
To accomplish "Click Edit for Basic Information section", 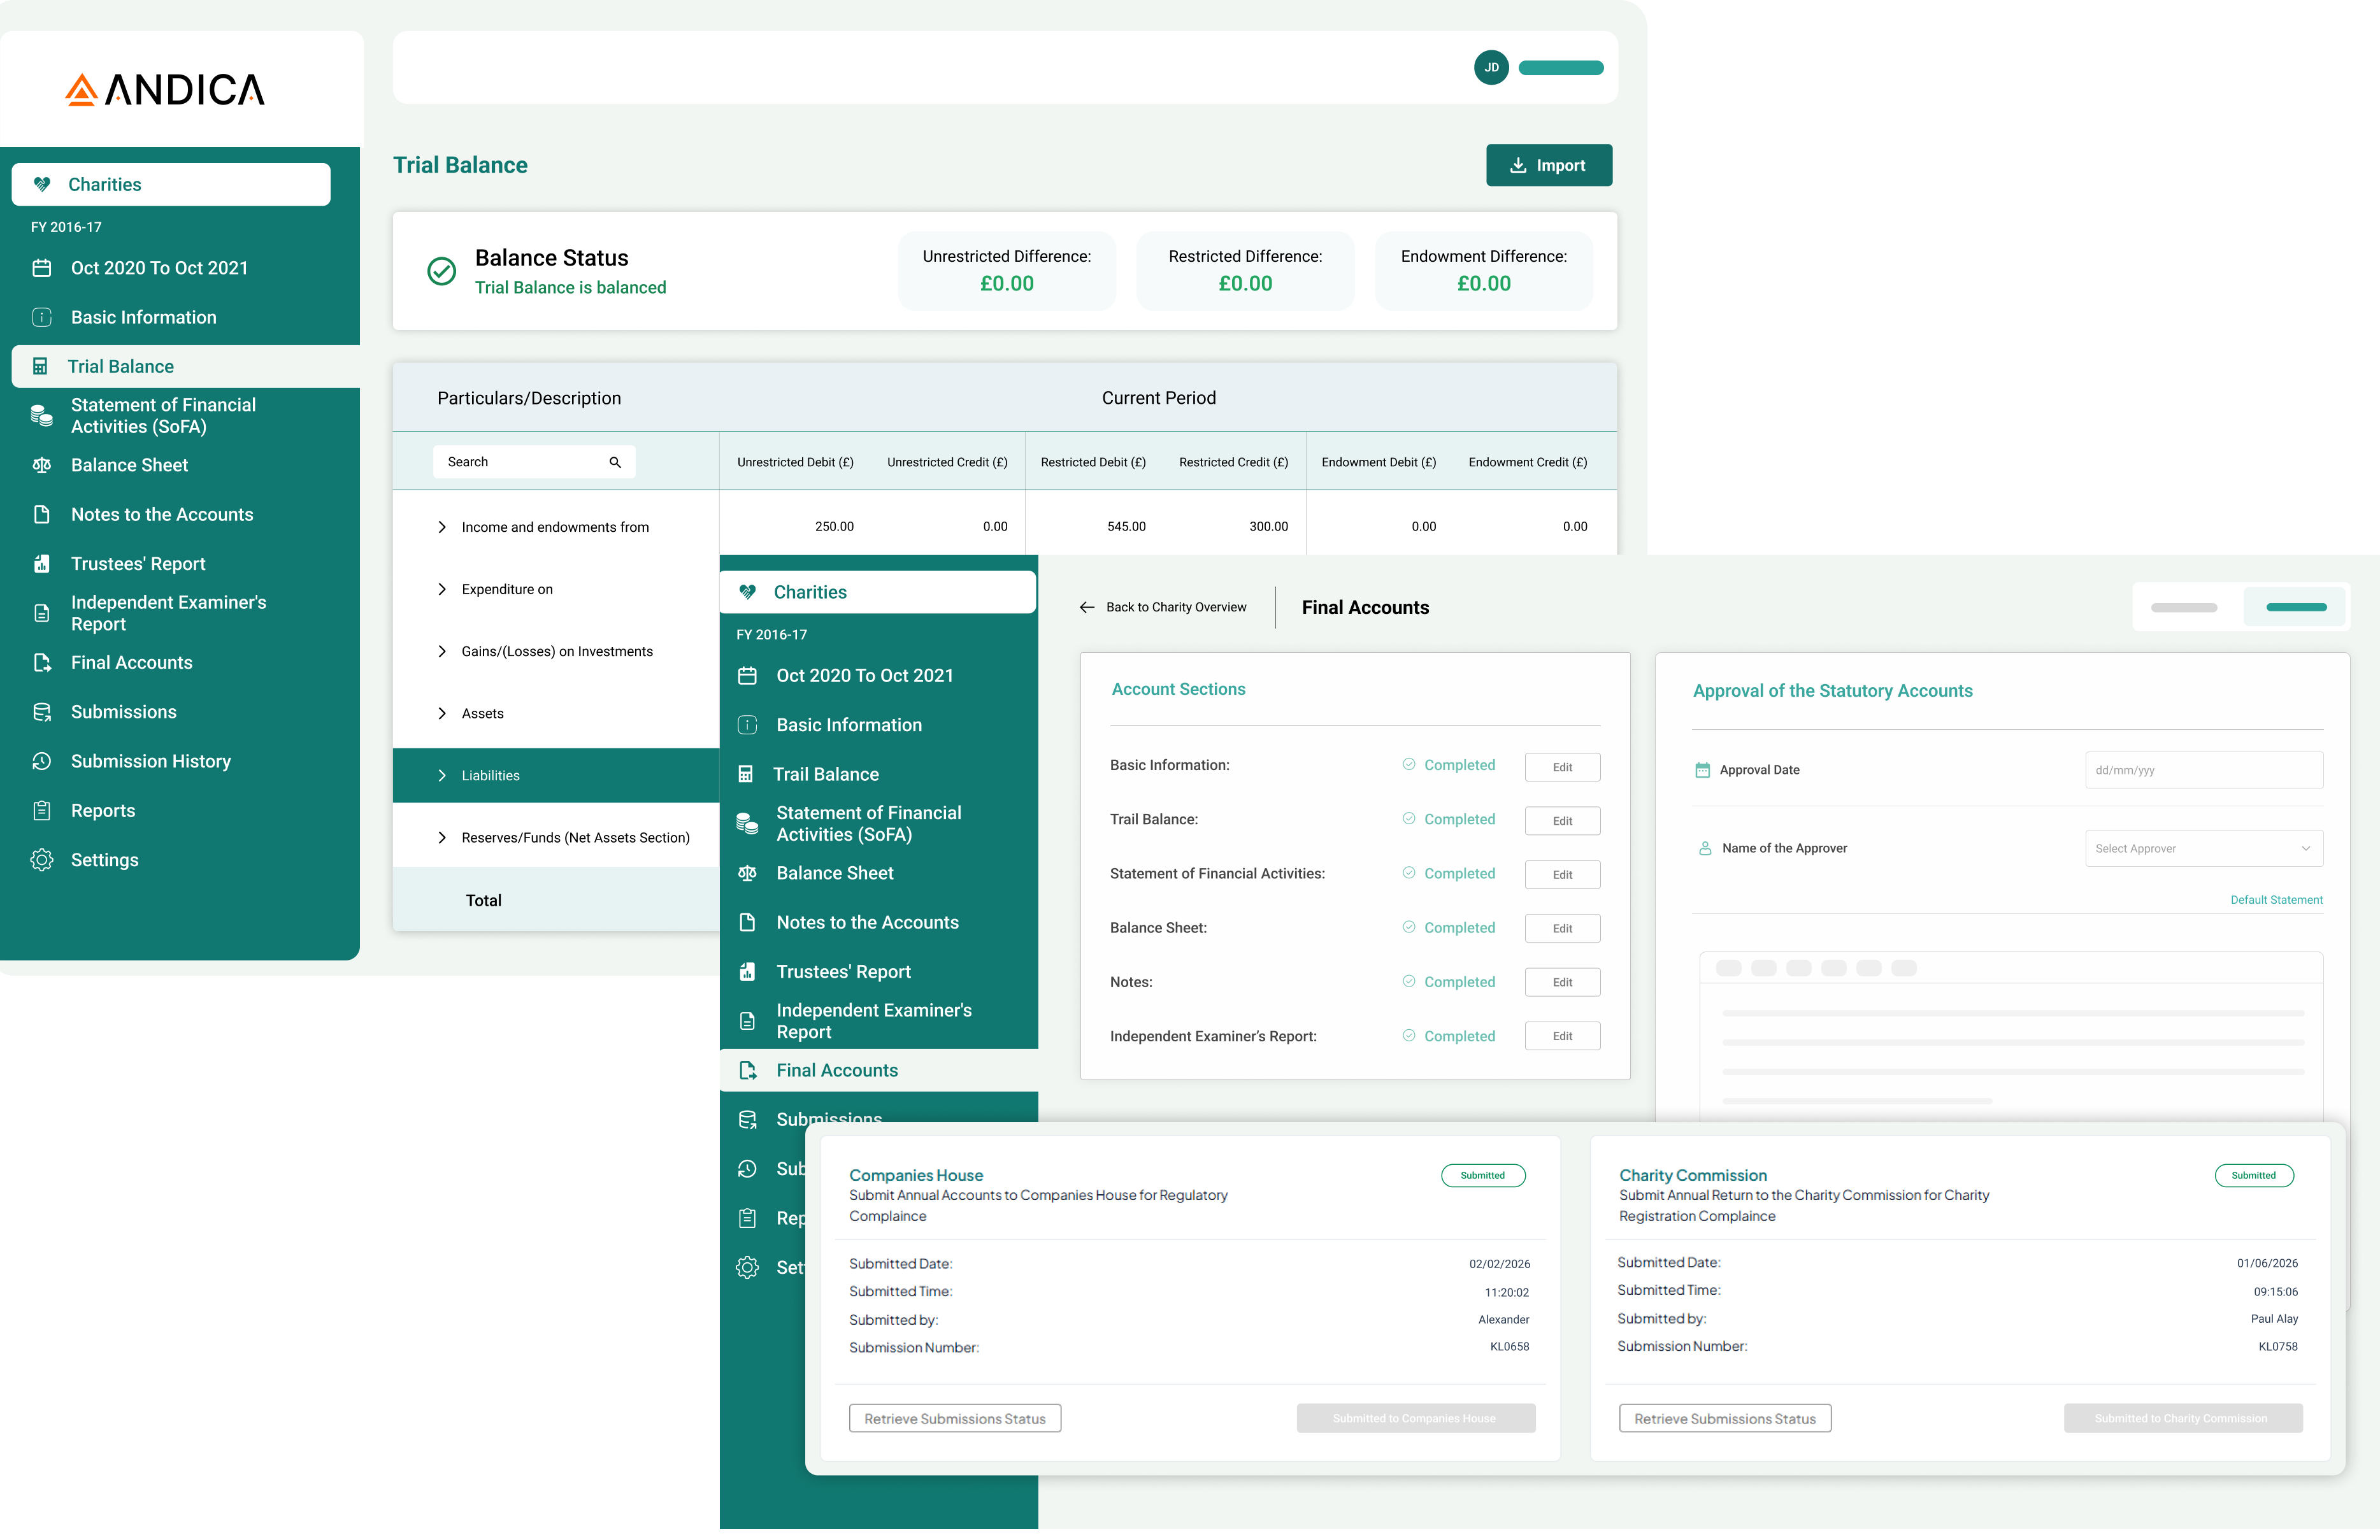I will 1563,768.
